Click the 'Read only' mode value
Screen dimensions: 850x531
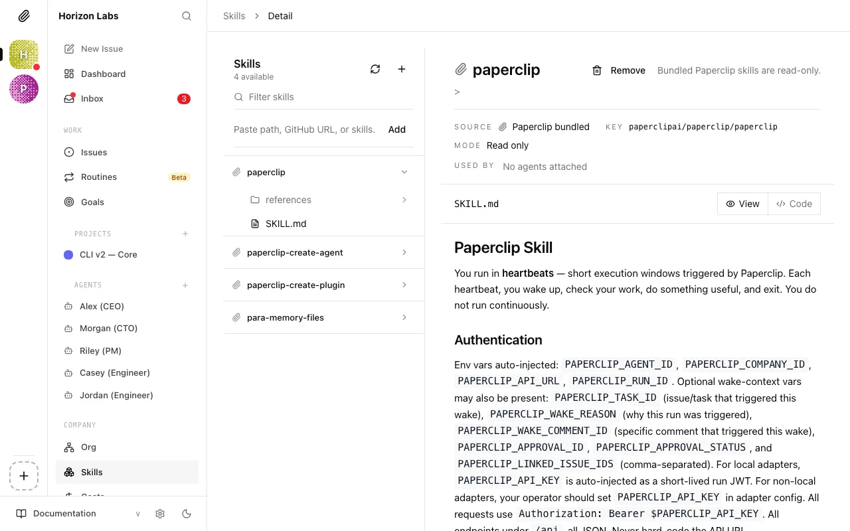click(x=508, y=145)
